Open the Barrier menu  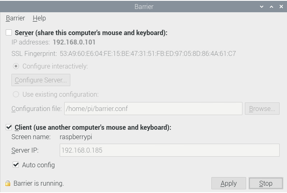point(16,18)
